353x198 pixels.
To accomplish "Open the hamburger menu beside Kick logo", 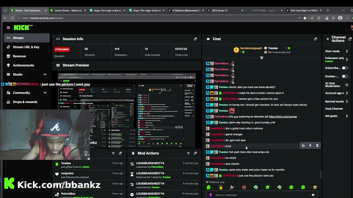I will pyautogui.click(x=8, y=28).
